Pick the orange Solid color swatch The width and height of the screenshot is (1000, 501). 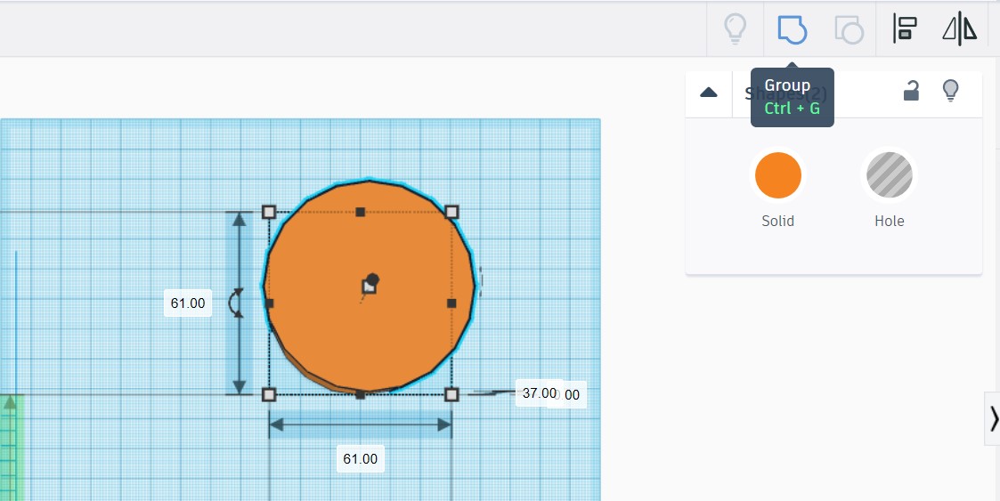(778, 175)
